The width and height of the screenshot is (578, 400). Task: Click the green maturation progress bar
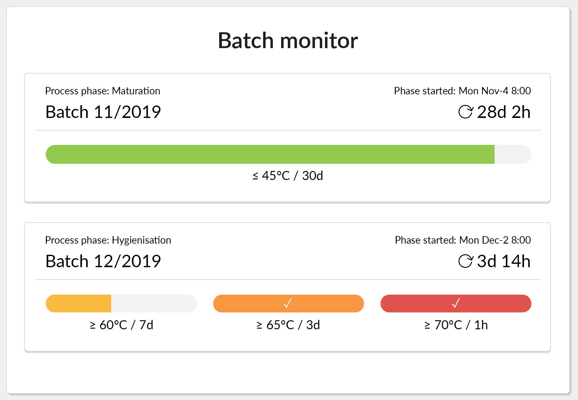270,154
